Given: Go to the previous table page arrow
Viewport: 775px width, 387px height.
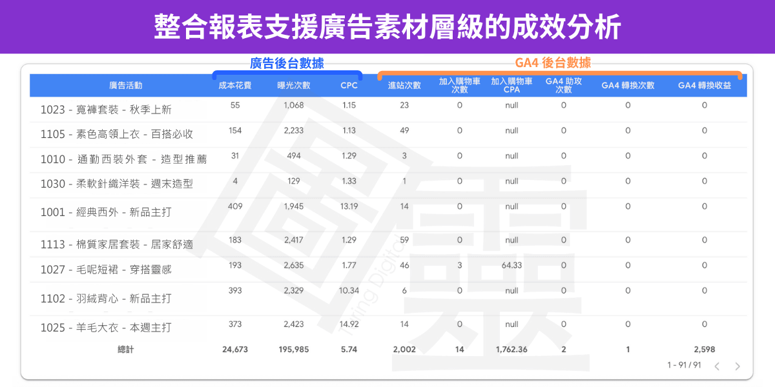Looking at the screenshot, I should pyautogui.click(x=717, y=366).
